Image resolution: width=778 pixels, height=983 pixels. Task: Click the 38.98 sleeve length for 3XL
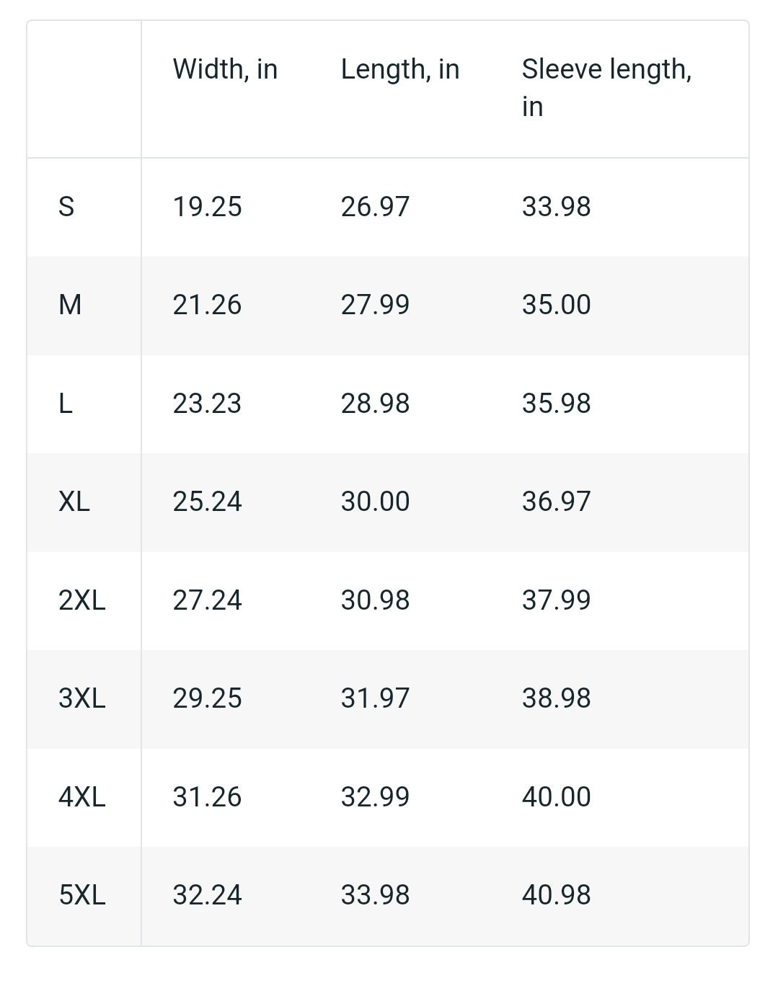[557, 698]
